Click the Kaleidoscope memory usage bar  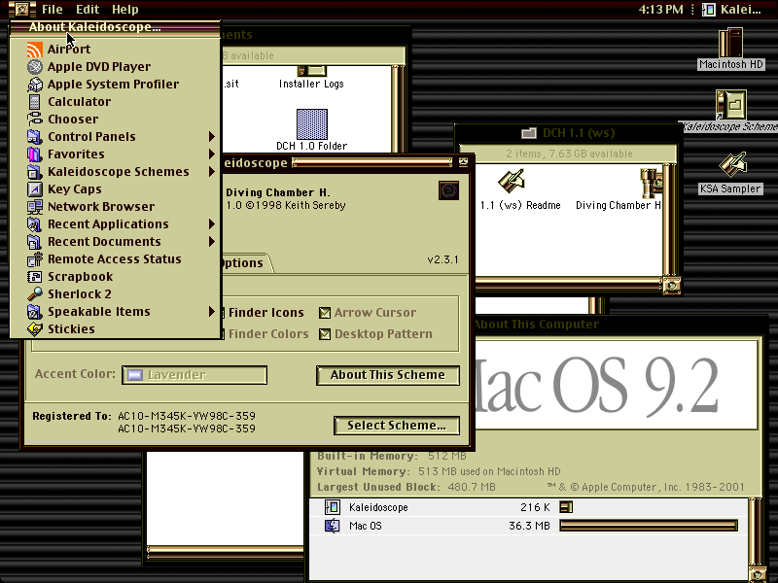click(x=566, y=507)
